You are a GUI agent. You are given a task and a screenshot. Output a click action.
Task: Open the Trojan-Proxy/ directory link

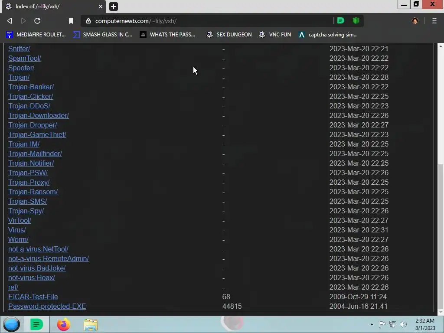click(29, 183)
